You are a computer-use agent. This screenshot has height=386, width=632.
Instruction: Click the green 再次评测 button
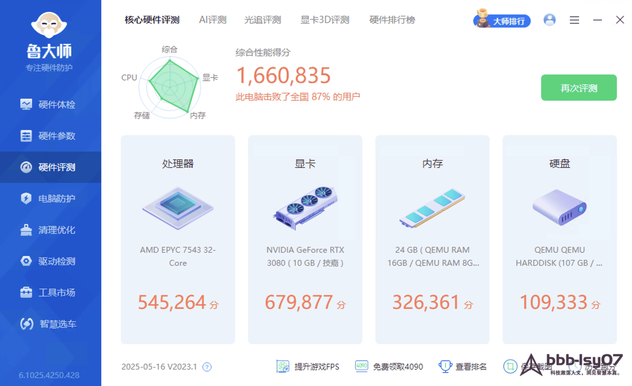[578, 88]
